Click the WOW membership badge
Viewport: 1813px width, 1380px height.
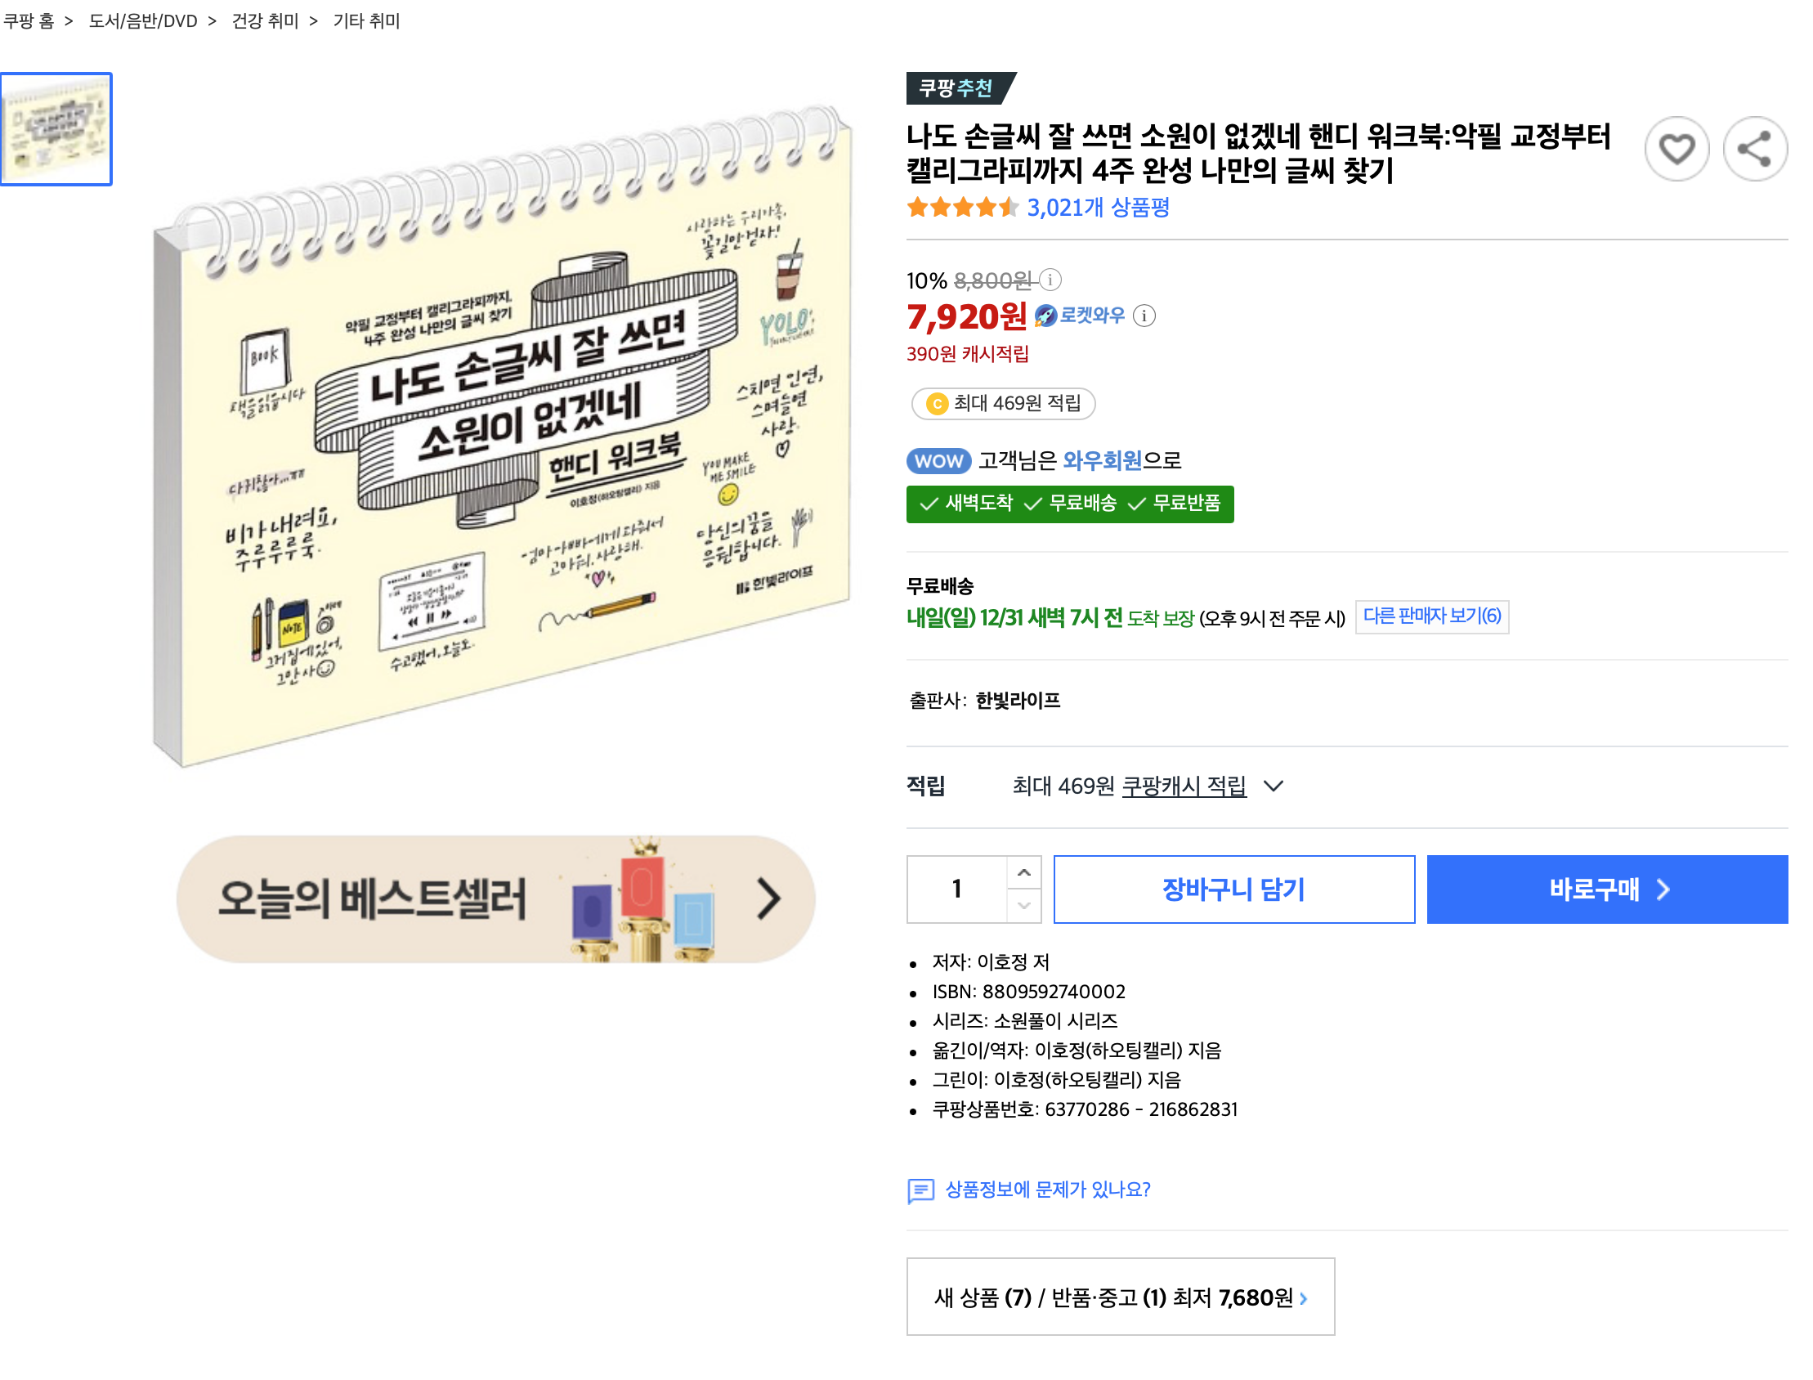[938, 461]
